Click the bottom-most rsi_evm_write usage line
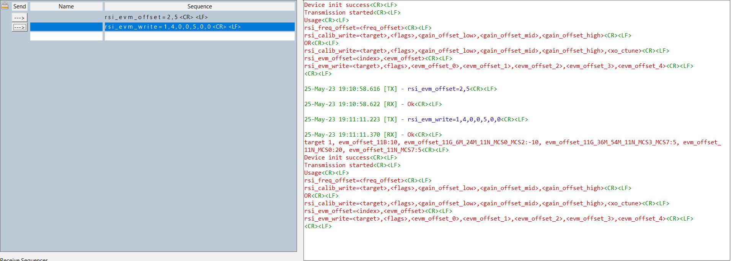Screen dimensions: 731x261 pyautogui.click(x=498, y=219)
